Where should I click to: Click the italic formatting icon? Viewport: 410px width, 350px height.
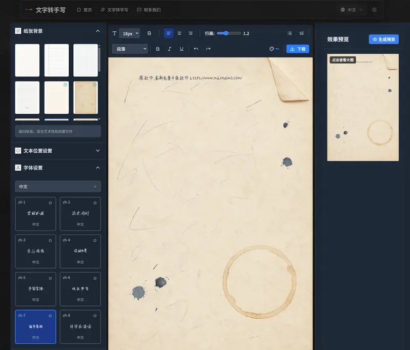[170, 49]
